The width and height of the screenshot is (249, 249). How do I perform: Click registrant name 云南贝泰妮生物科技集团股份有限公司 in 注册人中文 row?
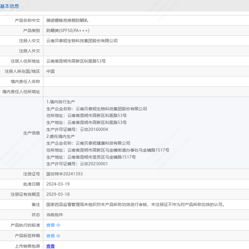pos(82,41)
